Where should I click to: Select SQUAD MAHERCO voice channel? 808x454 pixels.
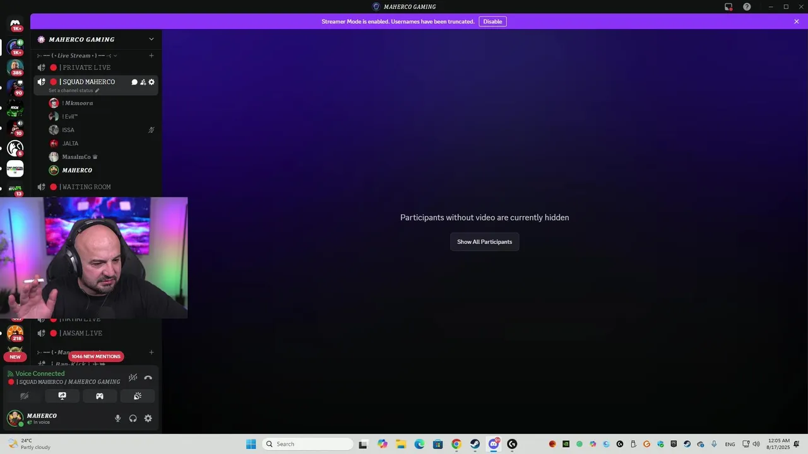87,82
